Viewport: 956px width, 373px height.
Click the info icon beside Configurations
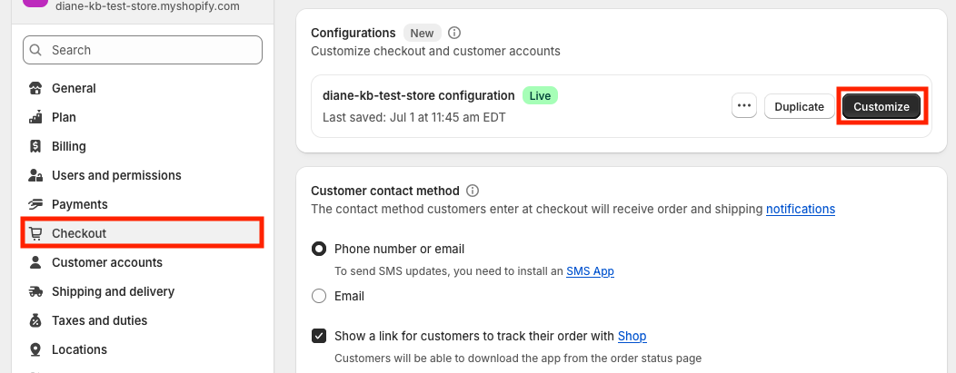454,33
